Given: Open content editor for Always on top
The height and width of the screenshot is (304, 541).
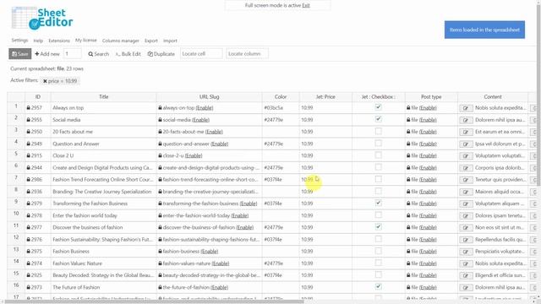Looking at the screenshot, I should (466, 108).
